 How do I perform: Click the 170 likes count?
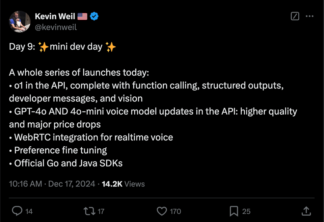[x=175, y=212]
